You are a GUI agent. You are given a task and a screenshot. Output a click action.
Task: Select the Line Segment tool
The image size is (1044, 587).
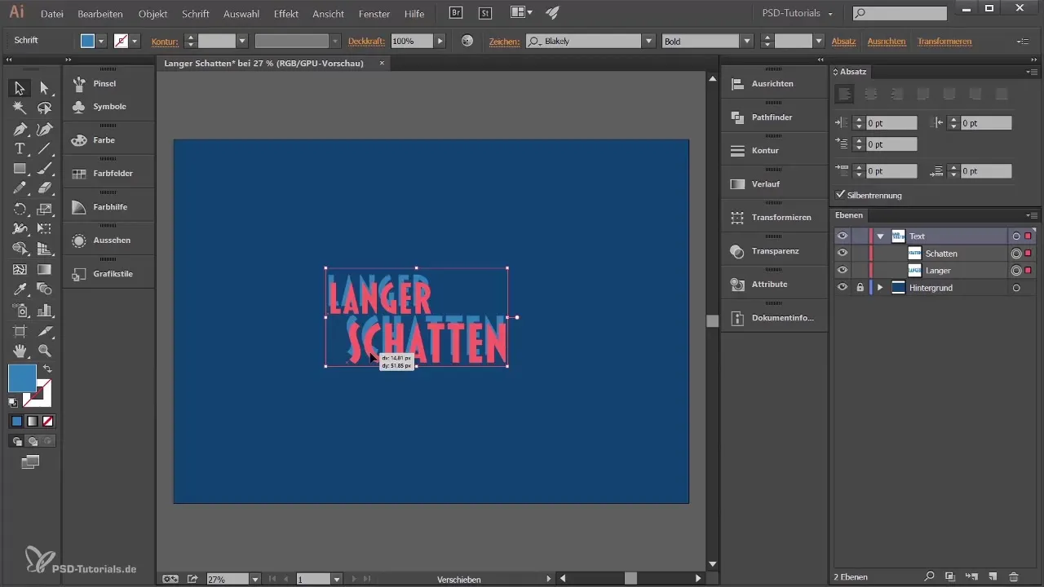coord(45,148)
